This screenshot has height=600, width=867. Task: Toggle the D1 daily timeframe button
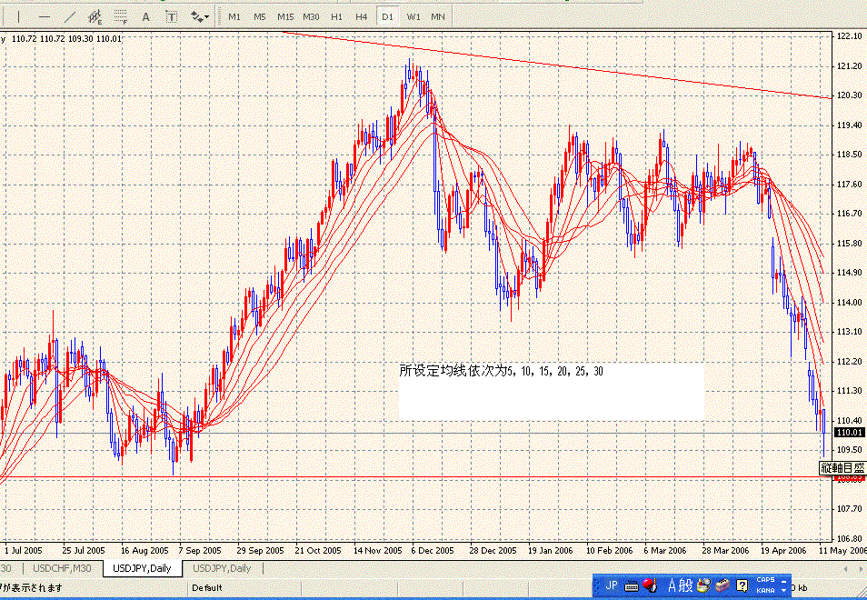pyautogui.click(x=387, y=16)
